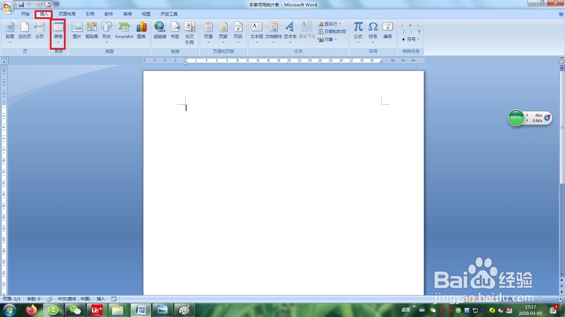Switch to Word in the taskbar
The width and height of the screenshot is (565, 317).
coord(141,310)
